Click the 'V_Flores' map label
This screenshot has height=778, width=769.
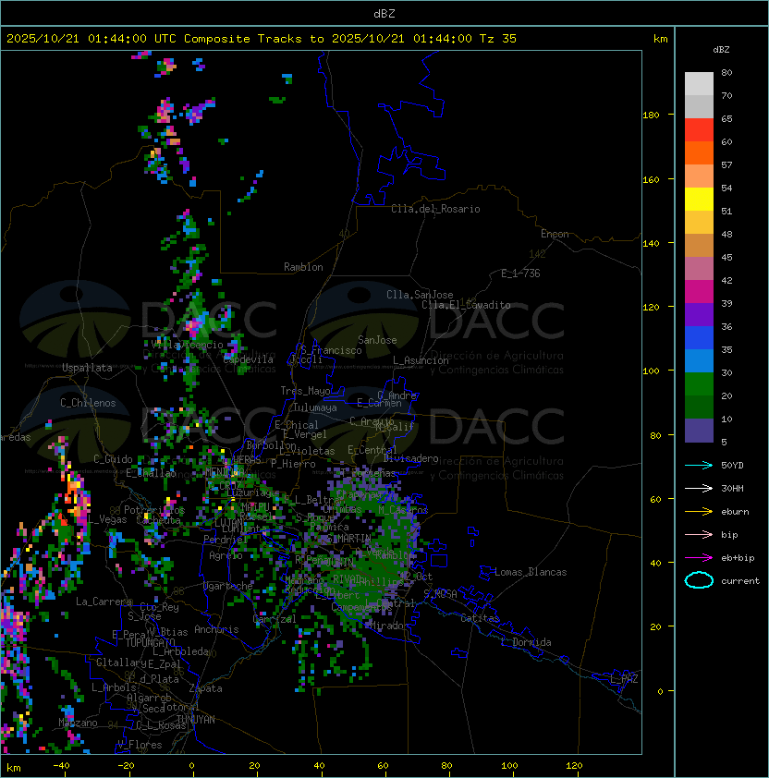click(140, 745)
